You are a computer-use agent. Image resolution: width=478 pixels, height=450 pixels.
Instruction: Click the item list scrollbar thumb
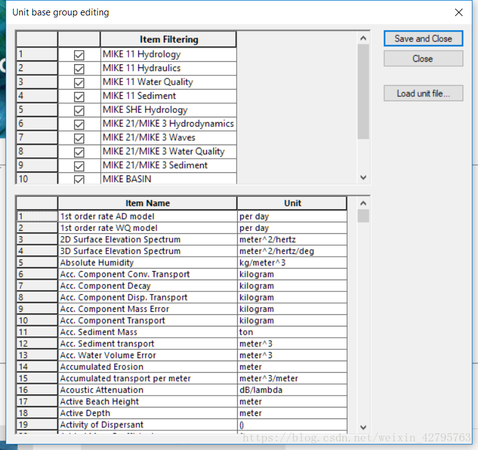coord(363,216)
